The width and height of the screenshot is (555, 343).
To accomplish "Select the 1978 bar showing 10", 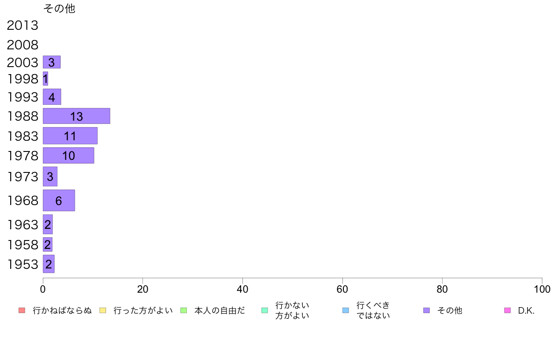I will tap(69, 156).
